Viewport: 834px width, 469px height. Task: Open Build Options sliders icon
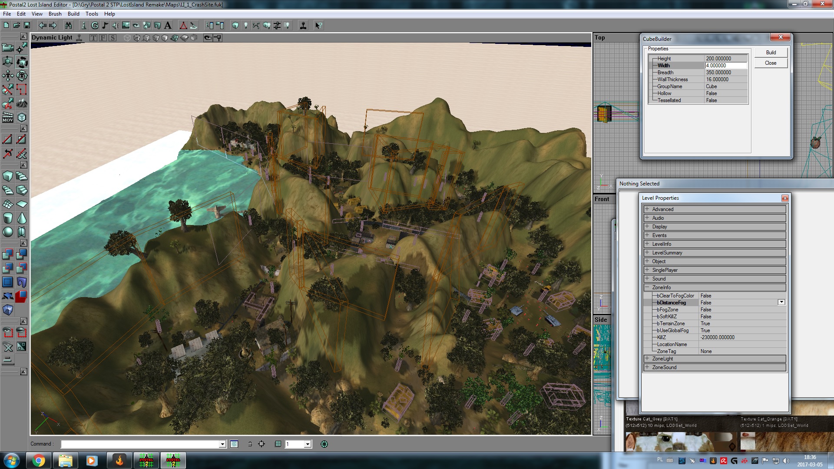coord(277,25)
